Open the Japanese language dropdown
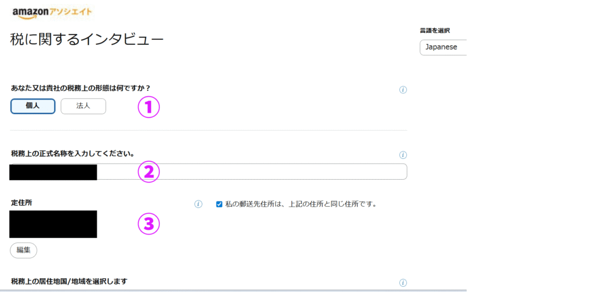The width and height of the screenshot is (591, 292). (x=443, y=47)
